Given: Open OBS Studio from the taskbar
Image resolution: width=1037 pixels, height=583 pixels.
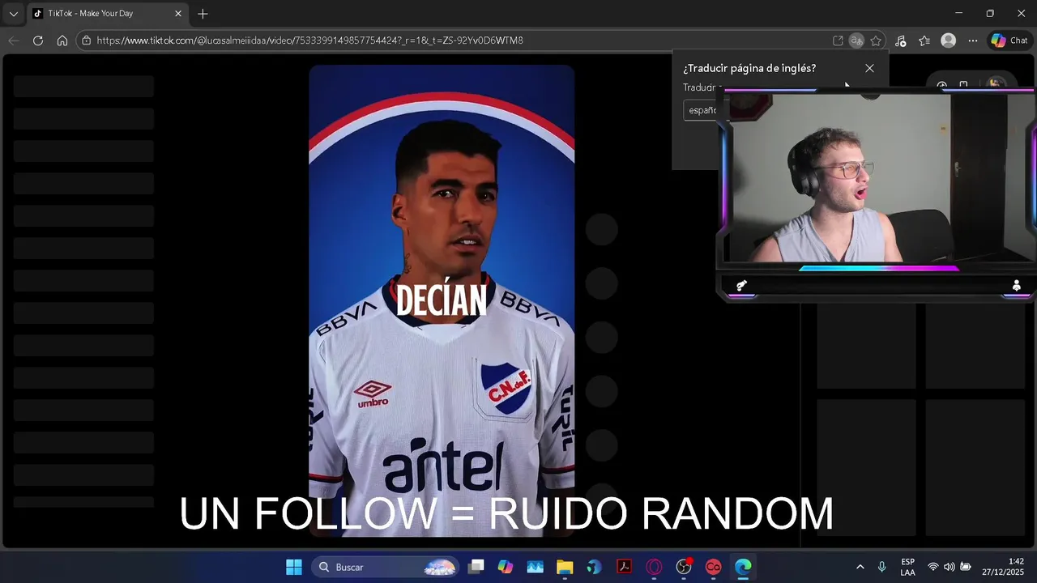Looking at the screenshot, I should tap(684, 567).
